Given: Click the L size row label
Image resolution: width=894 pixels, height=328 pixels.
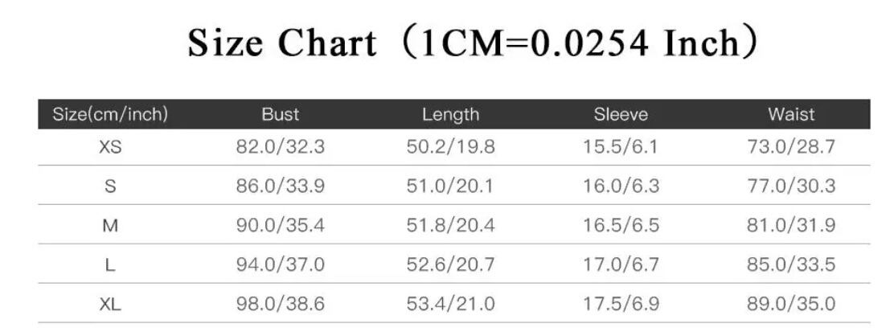Looking at the screenshot, I should [110, 265].
